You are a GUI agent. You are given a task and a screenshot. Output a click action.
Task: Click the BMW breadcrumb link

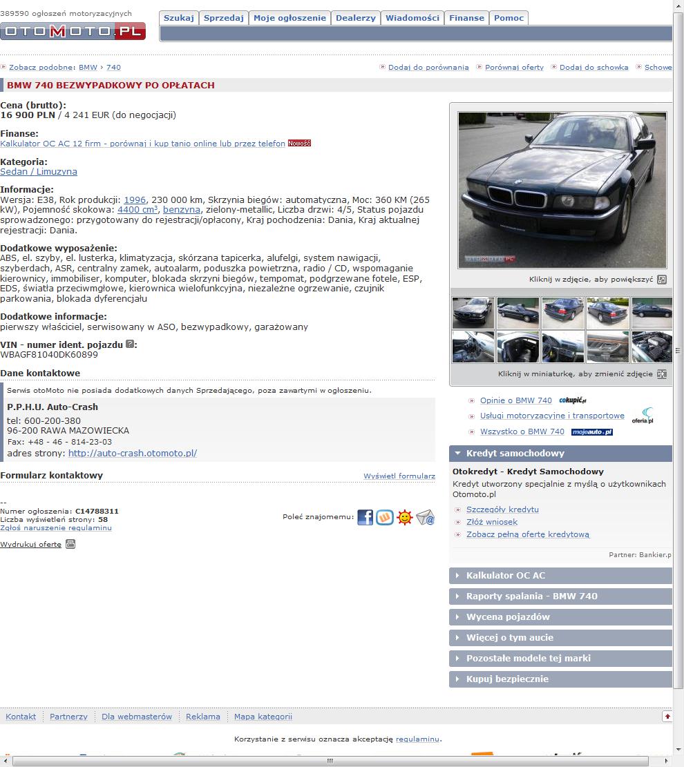point(88,68)
